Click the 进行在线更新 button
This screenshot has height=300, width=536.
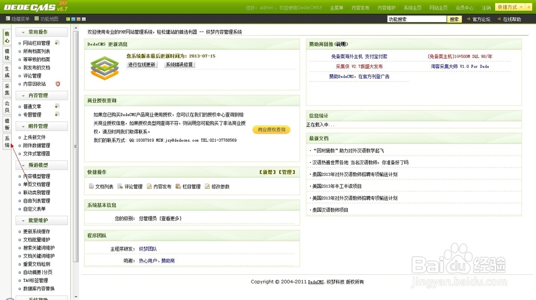142,64
